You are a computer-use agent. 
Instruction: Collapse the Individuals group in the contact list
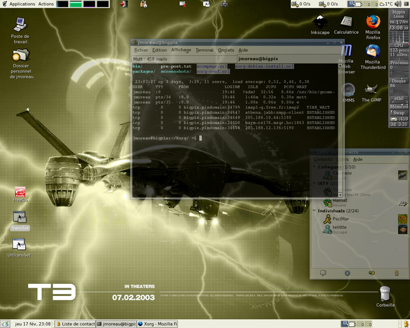pyautogui.click(x=315, y=211)
